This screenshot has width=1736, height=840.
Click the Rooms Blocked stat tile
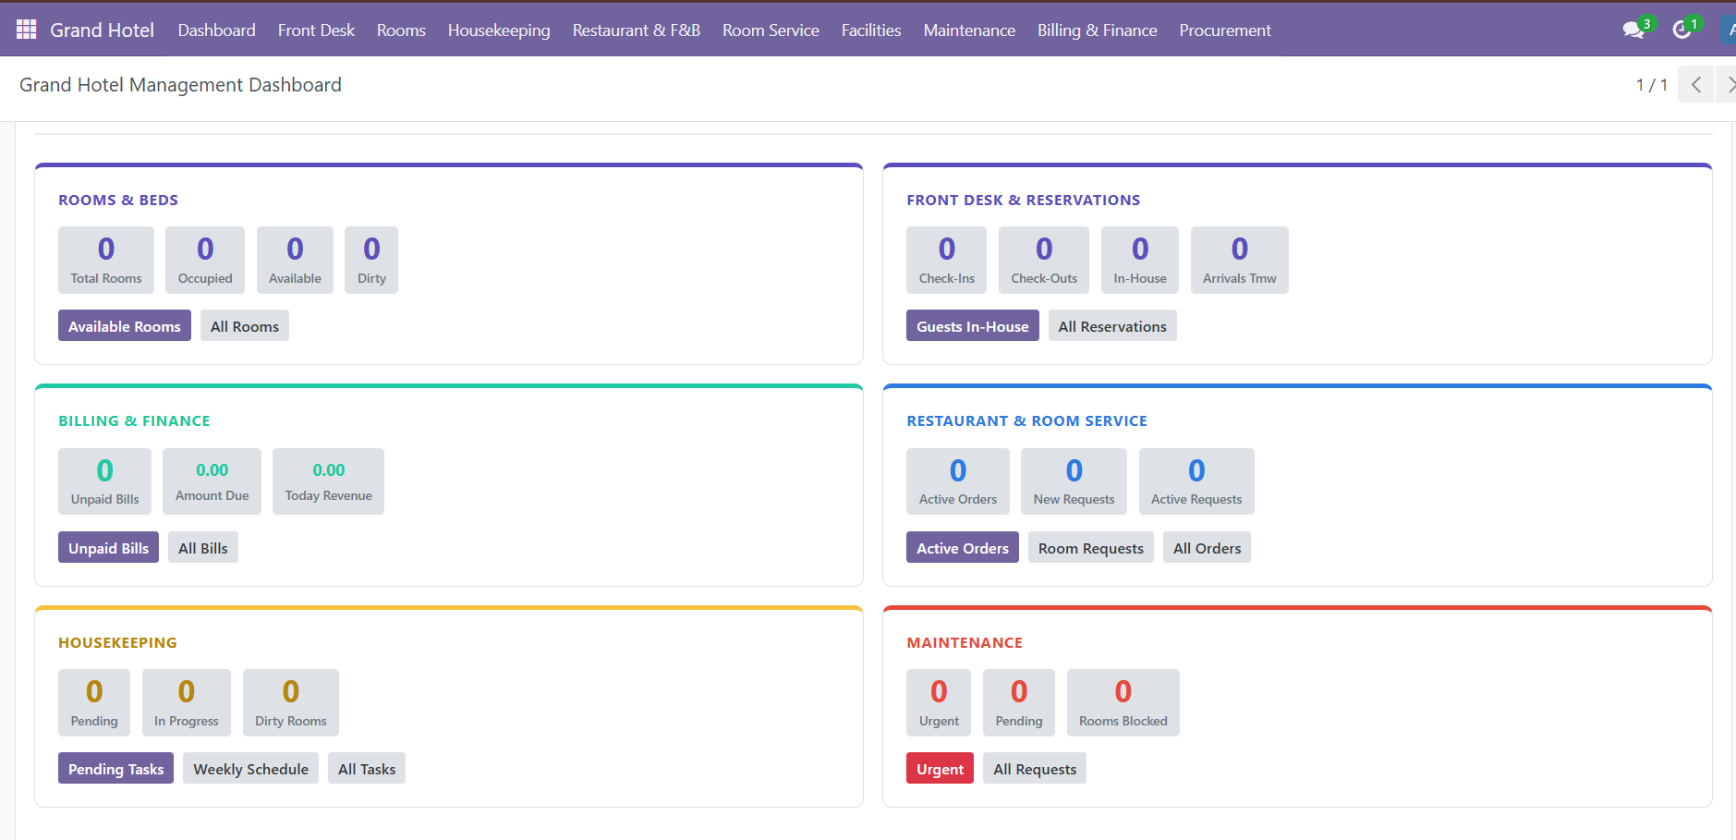[1123, 702]
